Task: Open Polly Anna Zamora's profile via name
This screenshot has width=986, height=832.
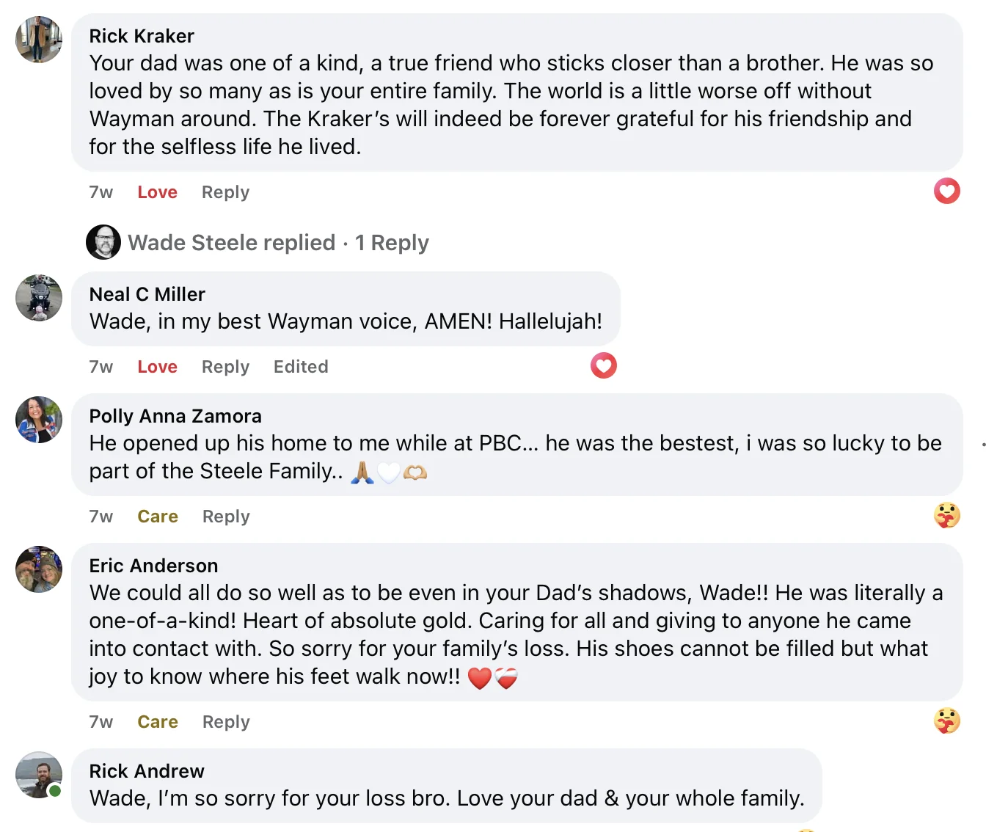Action: tap(175, 416)
